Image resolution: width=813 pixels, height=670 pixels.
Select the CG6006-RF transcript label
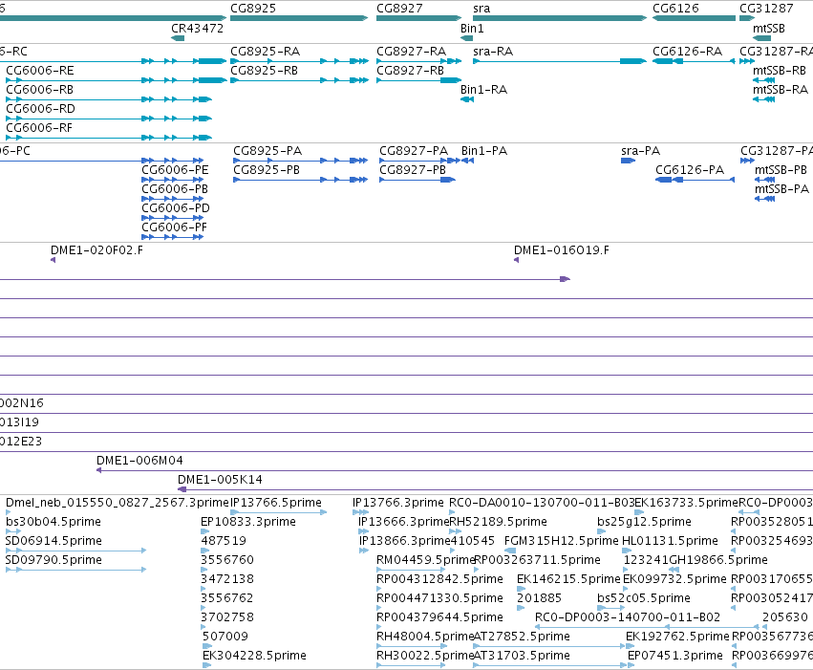[x=39, y=128]
